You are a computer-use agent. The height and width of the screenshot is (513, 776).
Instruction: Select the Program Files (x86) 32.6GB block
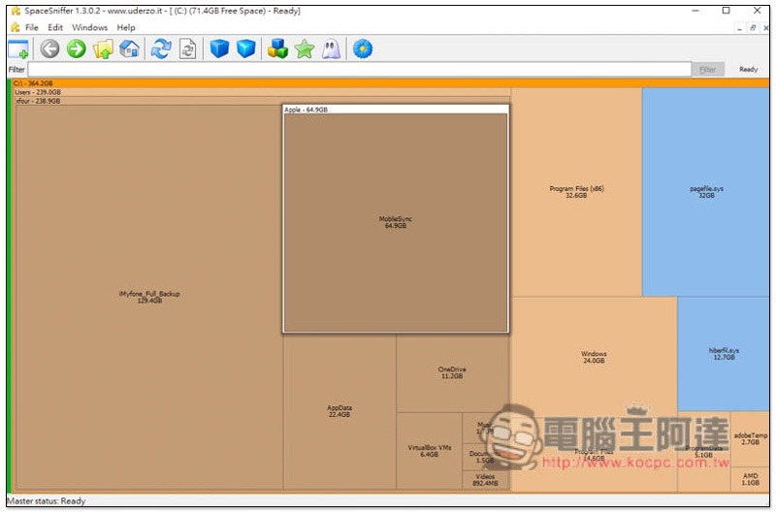(x=576, y=192)
